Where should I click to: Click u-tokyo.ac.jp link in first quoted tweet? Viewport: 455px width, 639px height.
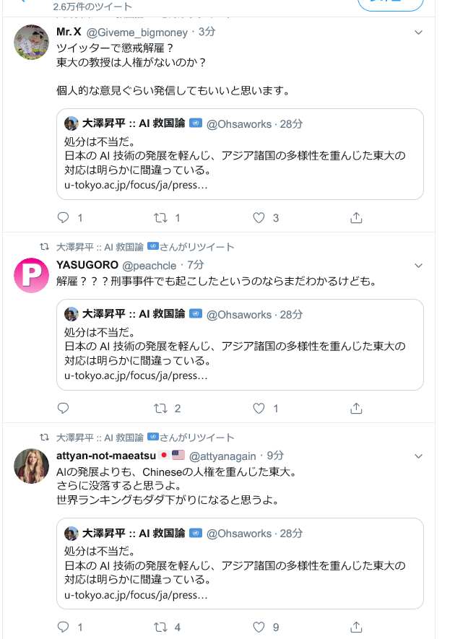(136, 185)
